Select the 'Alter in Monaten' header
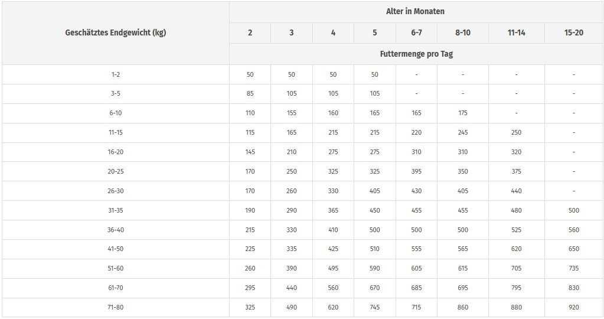 tap(416, 12)
